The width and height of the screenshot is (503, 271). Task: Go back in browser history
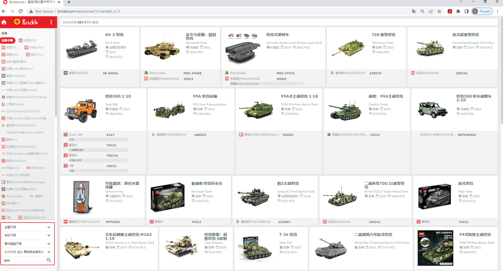pos(4,11)
